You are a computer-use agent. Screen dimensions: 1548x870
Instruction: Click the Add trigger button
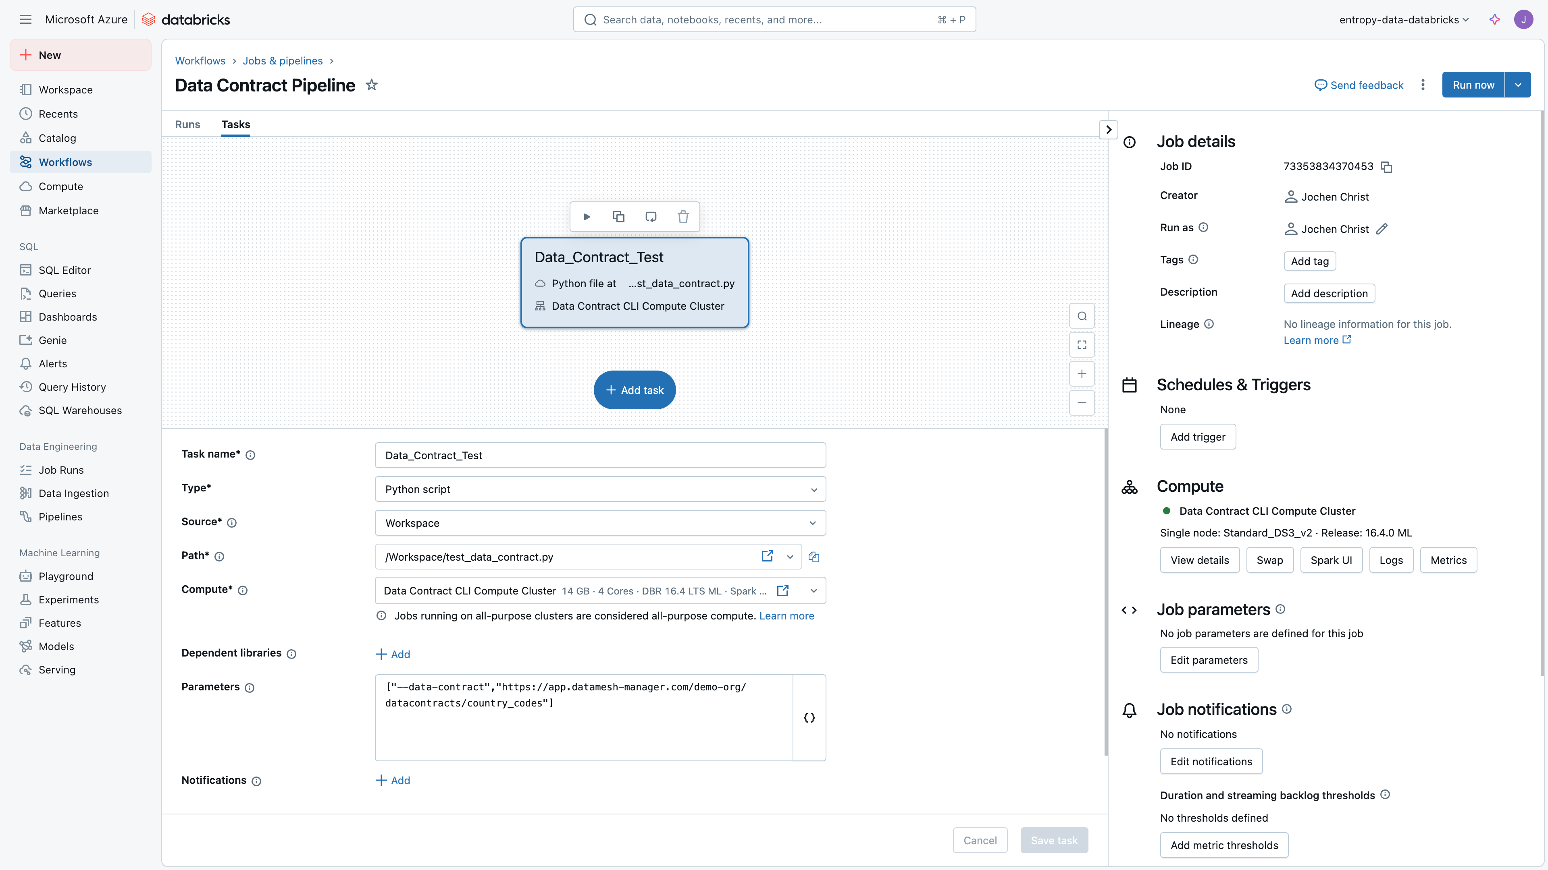click(x=1197, y=437)
